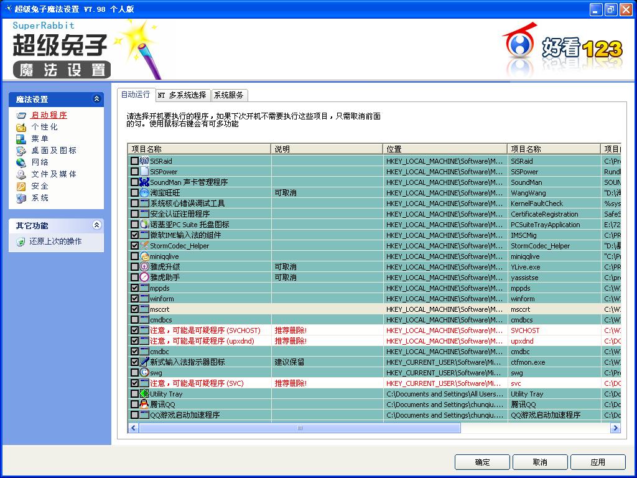Click the swg Google icon
The image size is (637, 478).
(x=144, y=372)
